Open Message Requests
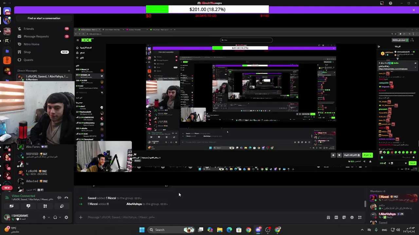This screenshot has width=419, height=235. pyautogui.click(x=43, y=37)
